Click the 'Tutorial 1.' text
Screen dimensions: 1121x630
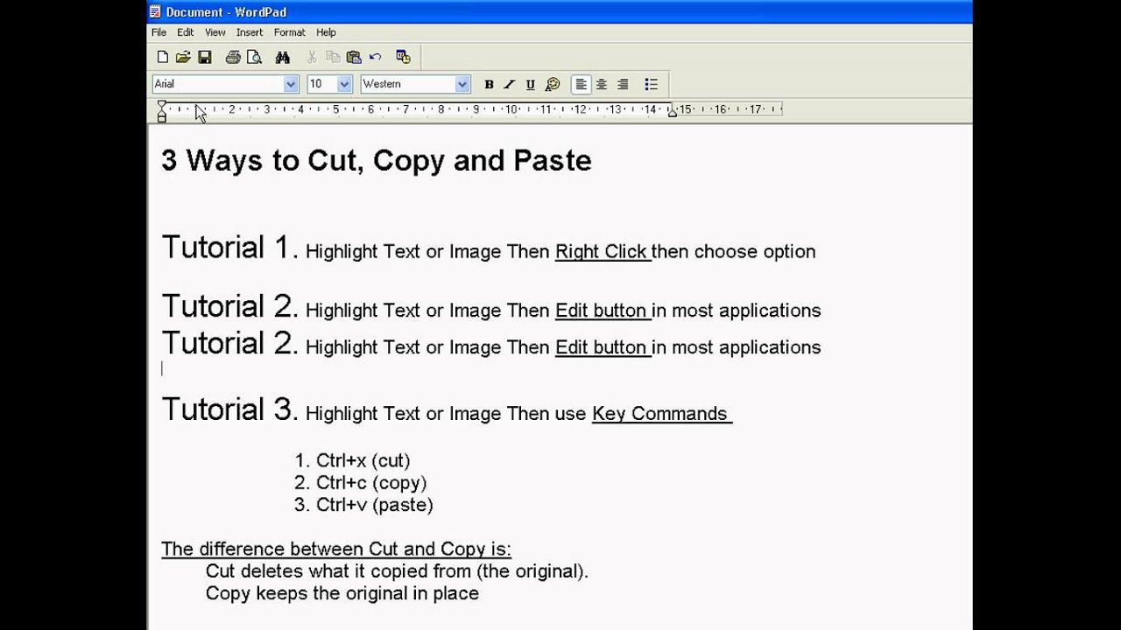point(230,248)
